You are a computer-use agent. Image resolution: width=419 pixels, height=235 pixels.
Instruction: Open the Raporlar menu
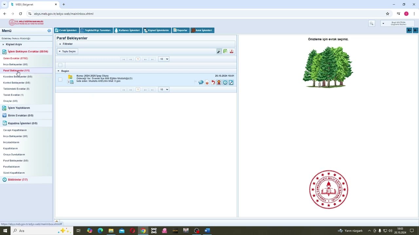pyautogui.click(x=181, y=30)
